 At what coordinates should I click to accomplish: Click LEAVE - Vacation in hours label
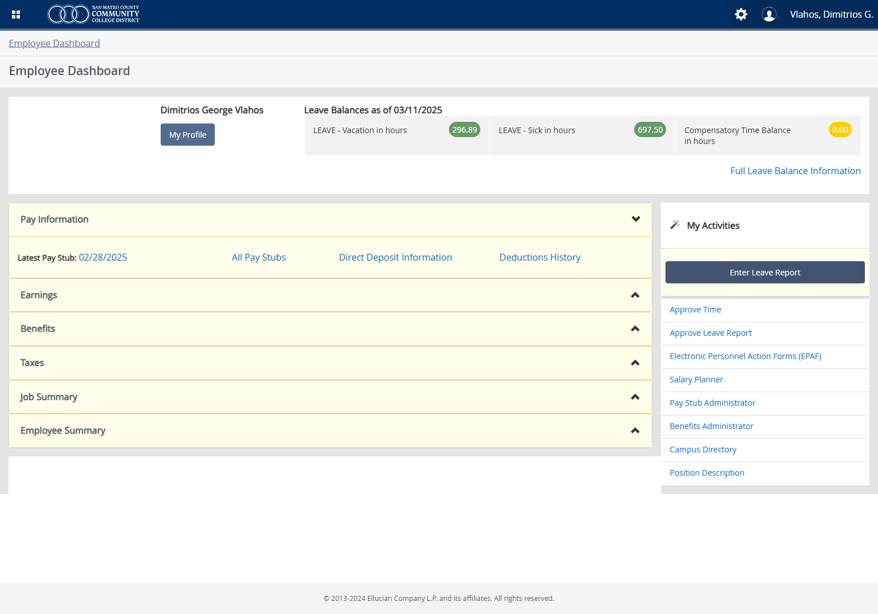360,130
